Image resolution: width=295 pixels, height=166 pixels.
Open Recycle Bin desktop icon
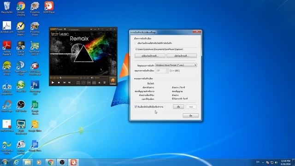(x=7, y=7)
